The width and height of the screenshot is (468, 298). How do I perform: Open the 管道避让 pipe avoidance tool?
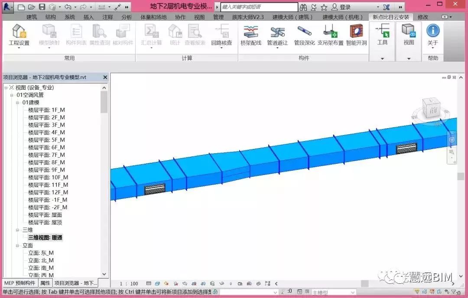[277, 36]
